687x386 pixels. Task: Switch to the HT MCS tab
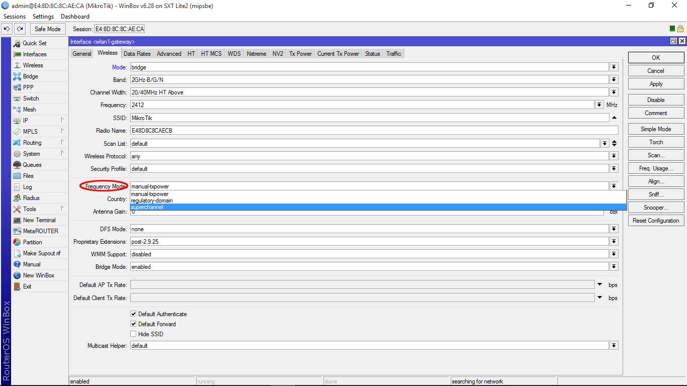point(211,54)
